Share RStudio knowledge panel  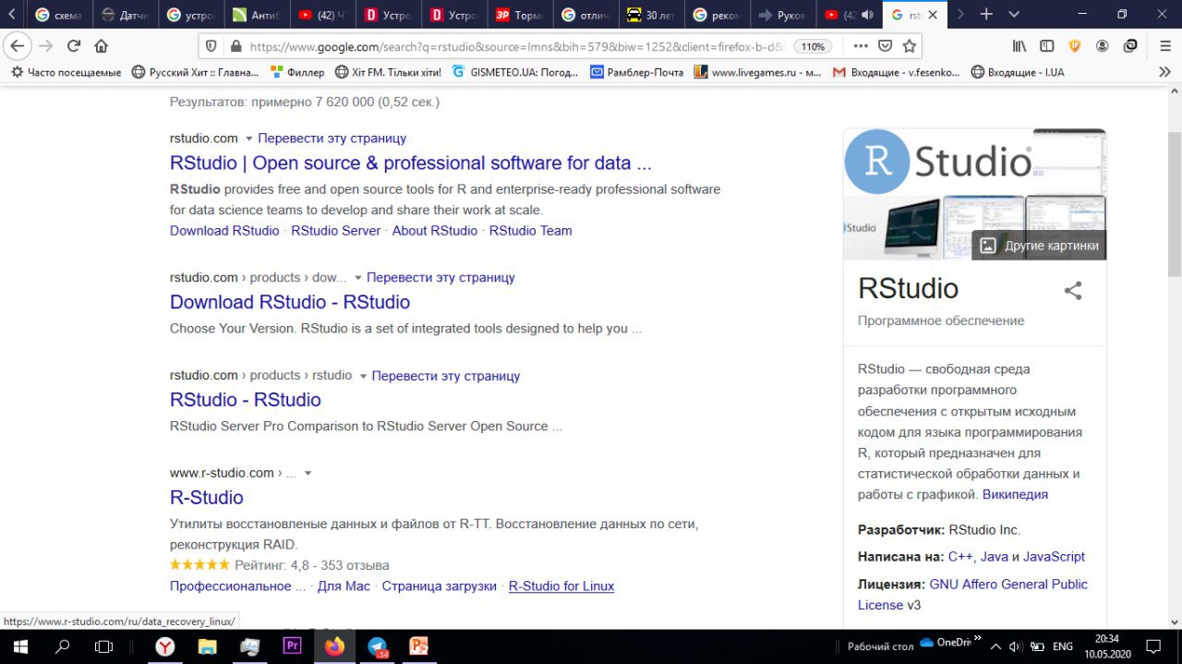tap(1073, 291)
